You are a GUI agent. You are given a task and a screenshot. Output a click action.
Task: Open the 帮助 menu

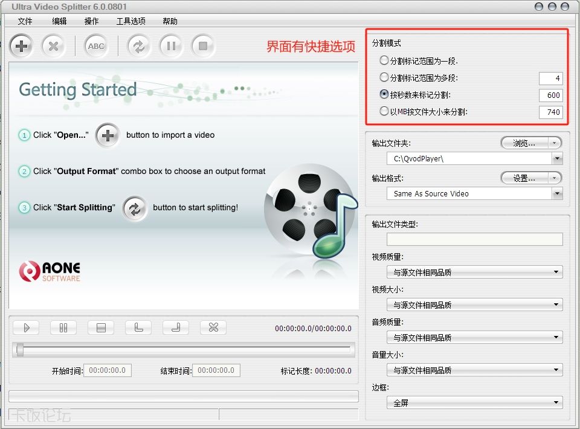pyautogui.click(x=170, y=21)
